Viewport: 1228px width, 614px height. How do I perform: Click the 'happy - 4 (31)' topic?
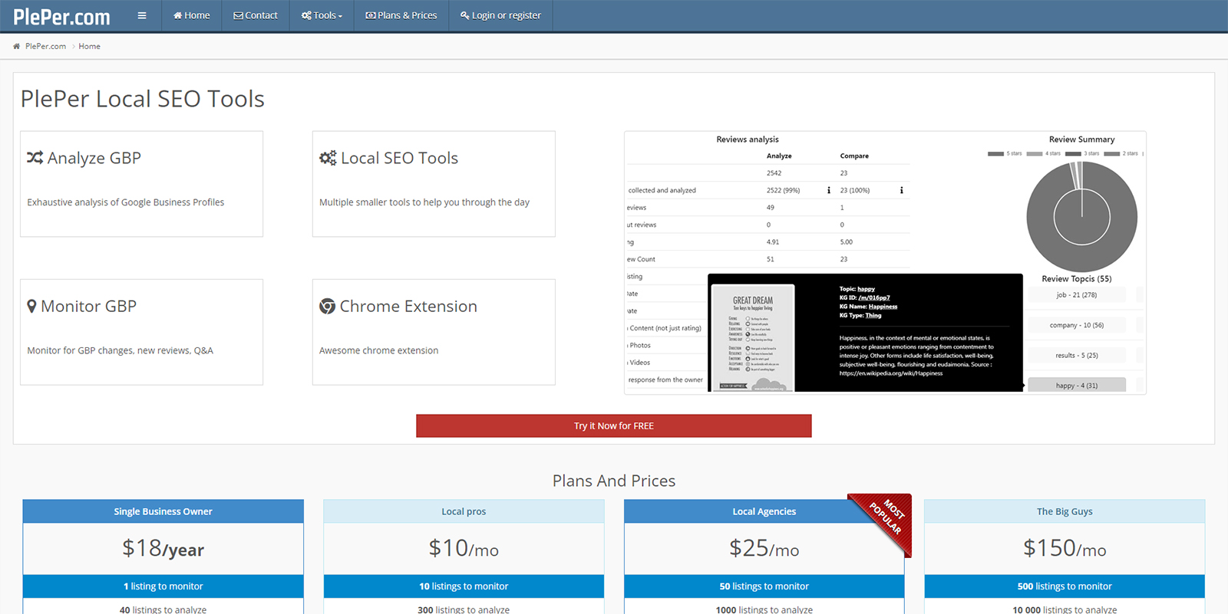(1077, 385)
